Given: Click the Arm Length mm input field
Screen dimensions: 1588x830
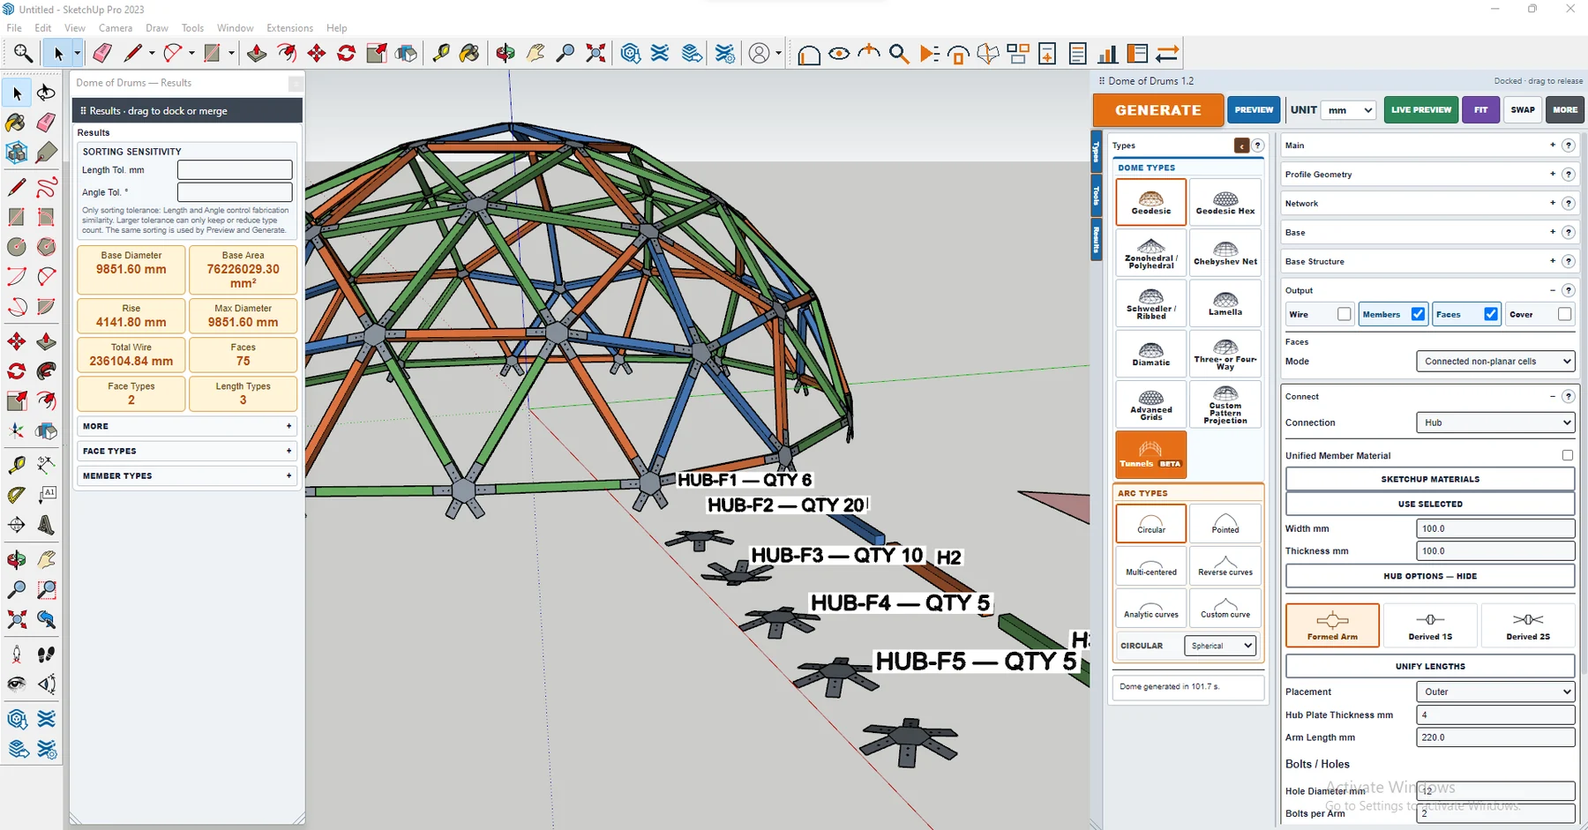Looking at the screenshot, I should click(x=1495, y=737).
